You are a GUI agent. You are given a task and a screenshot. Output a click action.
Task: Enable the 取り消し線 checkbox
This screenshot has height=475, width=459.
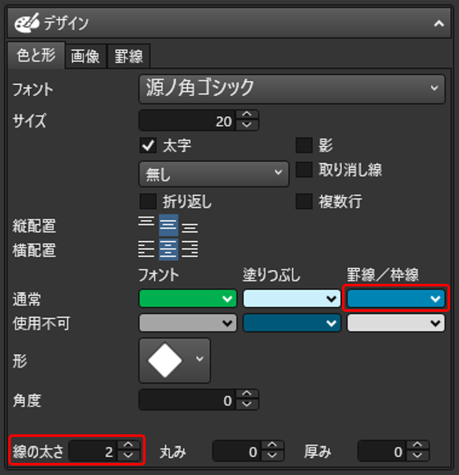coord(304,170)
